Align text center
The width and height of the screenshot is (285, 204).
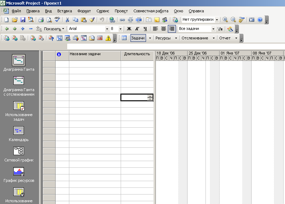click(x=163, y=29)
